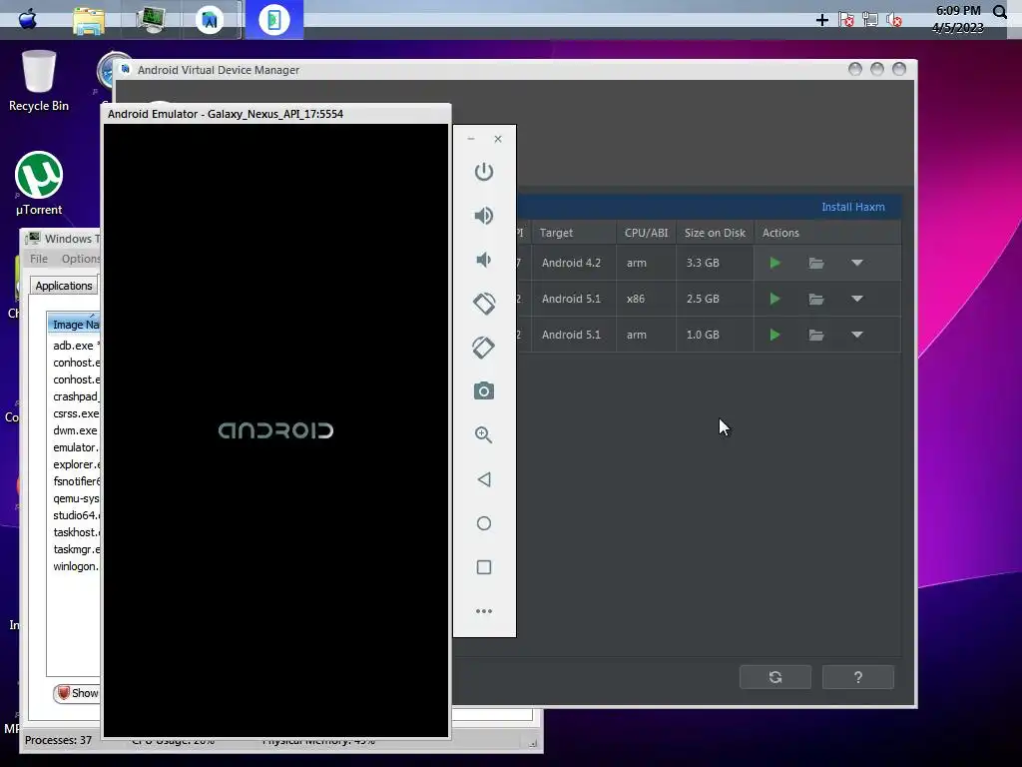Select winlogon process in Task Manager

(76, 566)
